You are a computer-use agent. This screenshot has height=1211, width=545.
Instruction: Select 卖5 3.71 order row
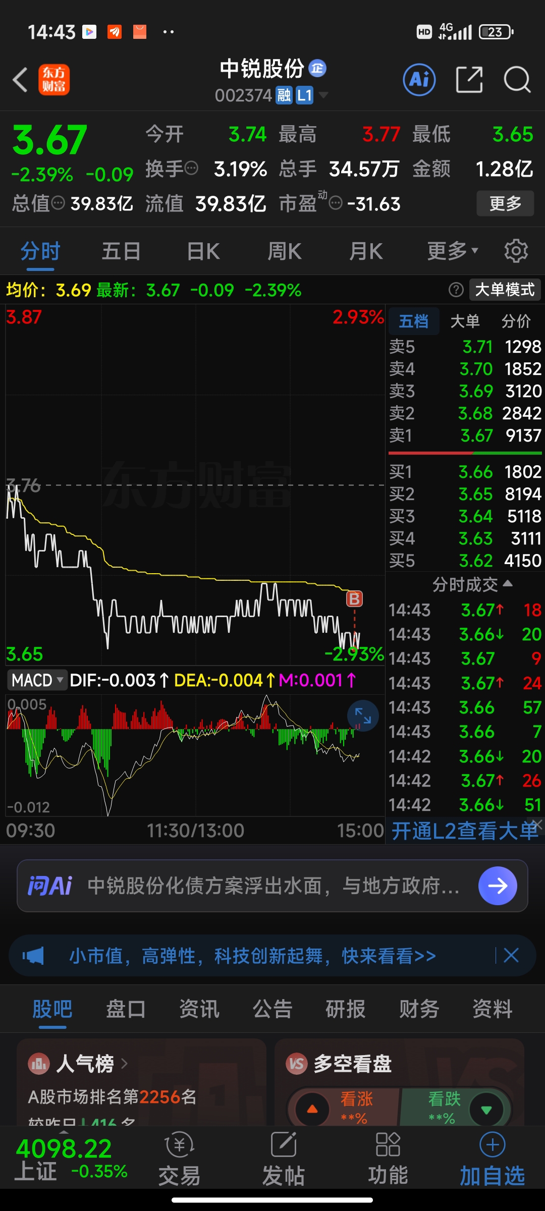tap(465, 347)
